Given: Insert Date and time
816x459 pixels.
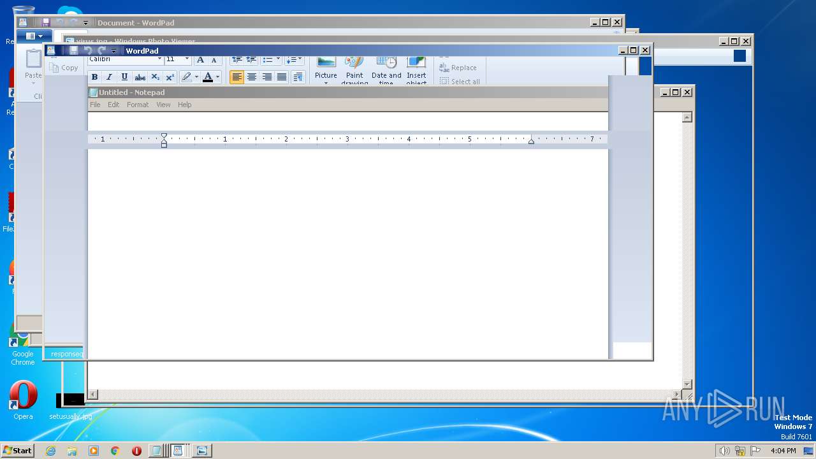Looking at the screenshot, I should click(x=386, y=70).
